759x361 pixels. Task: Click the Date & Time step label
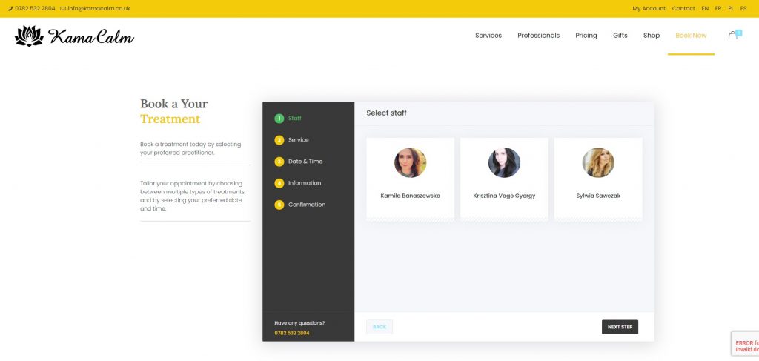click(305, 162)
